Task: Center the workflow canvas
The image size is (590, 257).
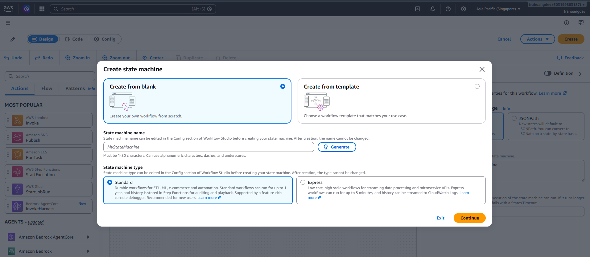Action: click(153, 58)
